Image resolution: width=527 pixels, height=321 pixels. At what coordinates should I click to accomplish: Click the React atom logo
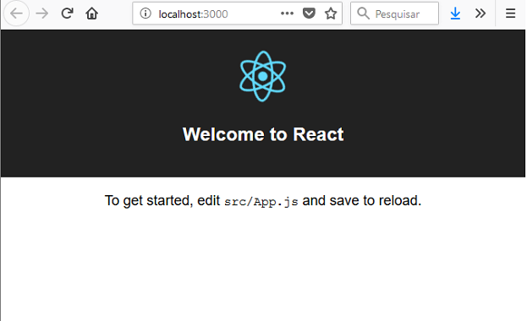262,76
